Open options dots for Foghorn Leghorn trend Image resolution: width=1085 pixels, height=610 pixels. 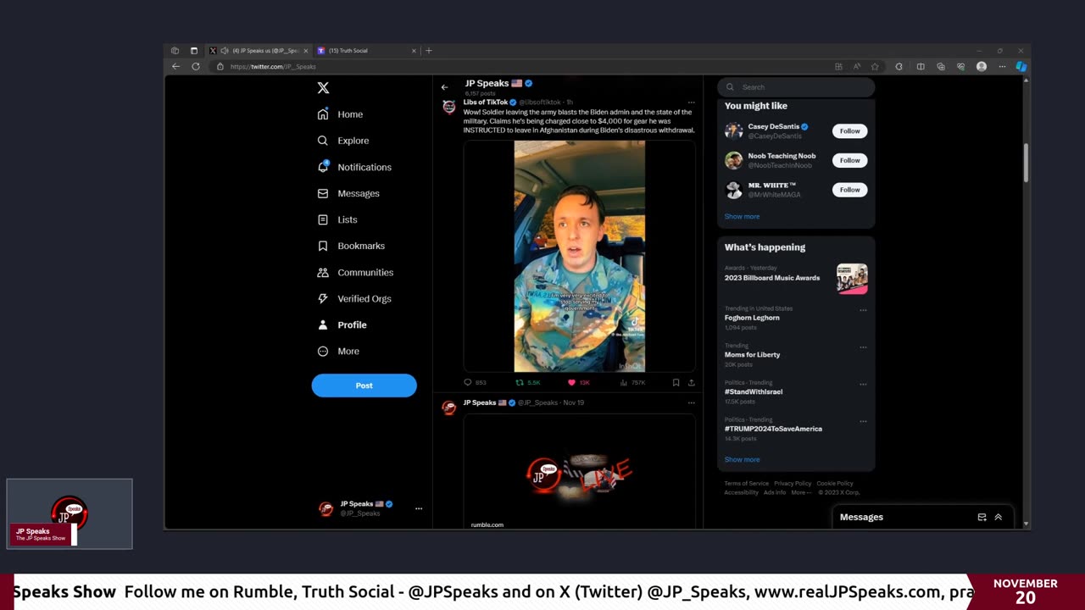863,310
